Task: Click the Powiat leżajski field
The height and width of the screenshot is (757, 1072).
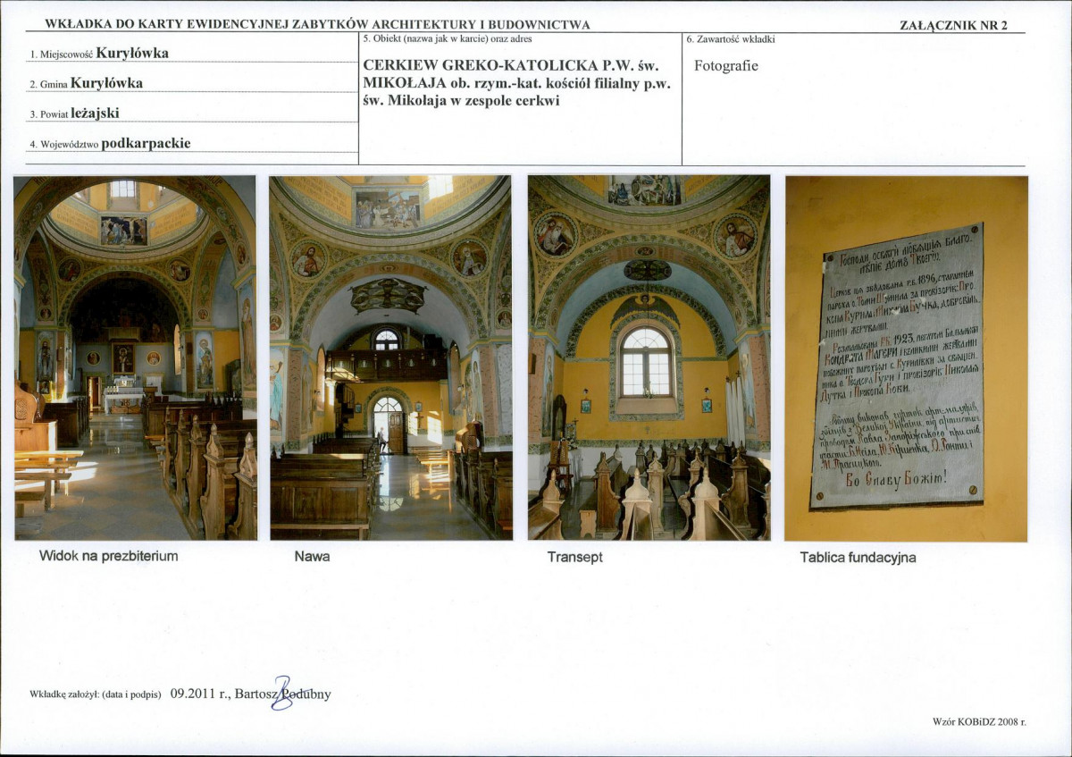Action: pyautogui.click(x=191, y=114)
